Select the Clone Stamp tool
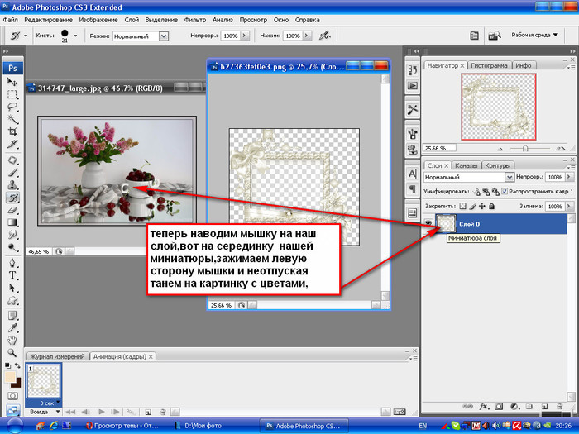This screenshot has width=579, height=434. 12,185
